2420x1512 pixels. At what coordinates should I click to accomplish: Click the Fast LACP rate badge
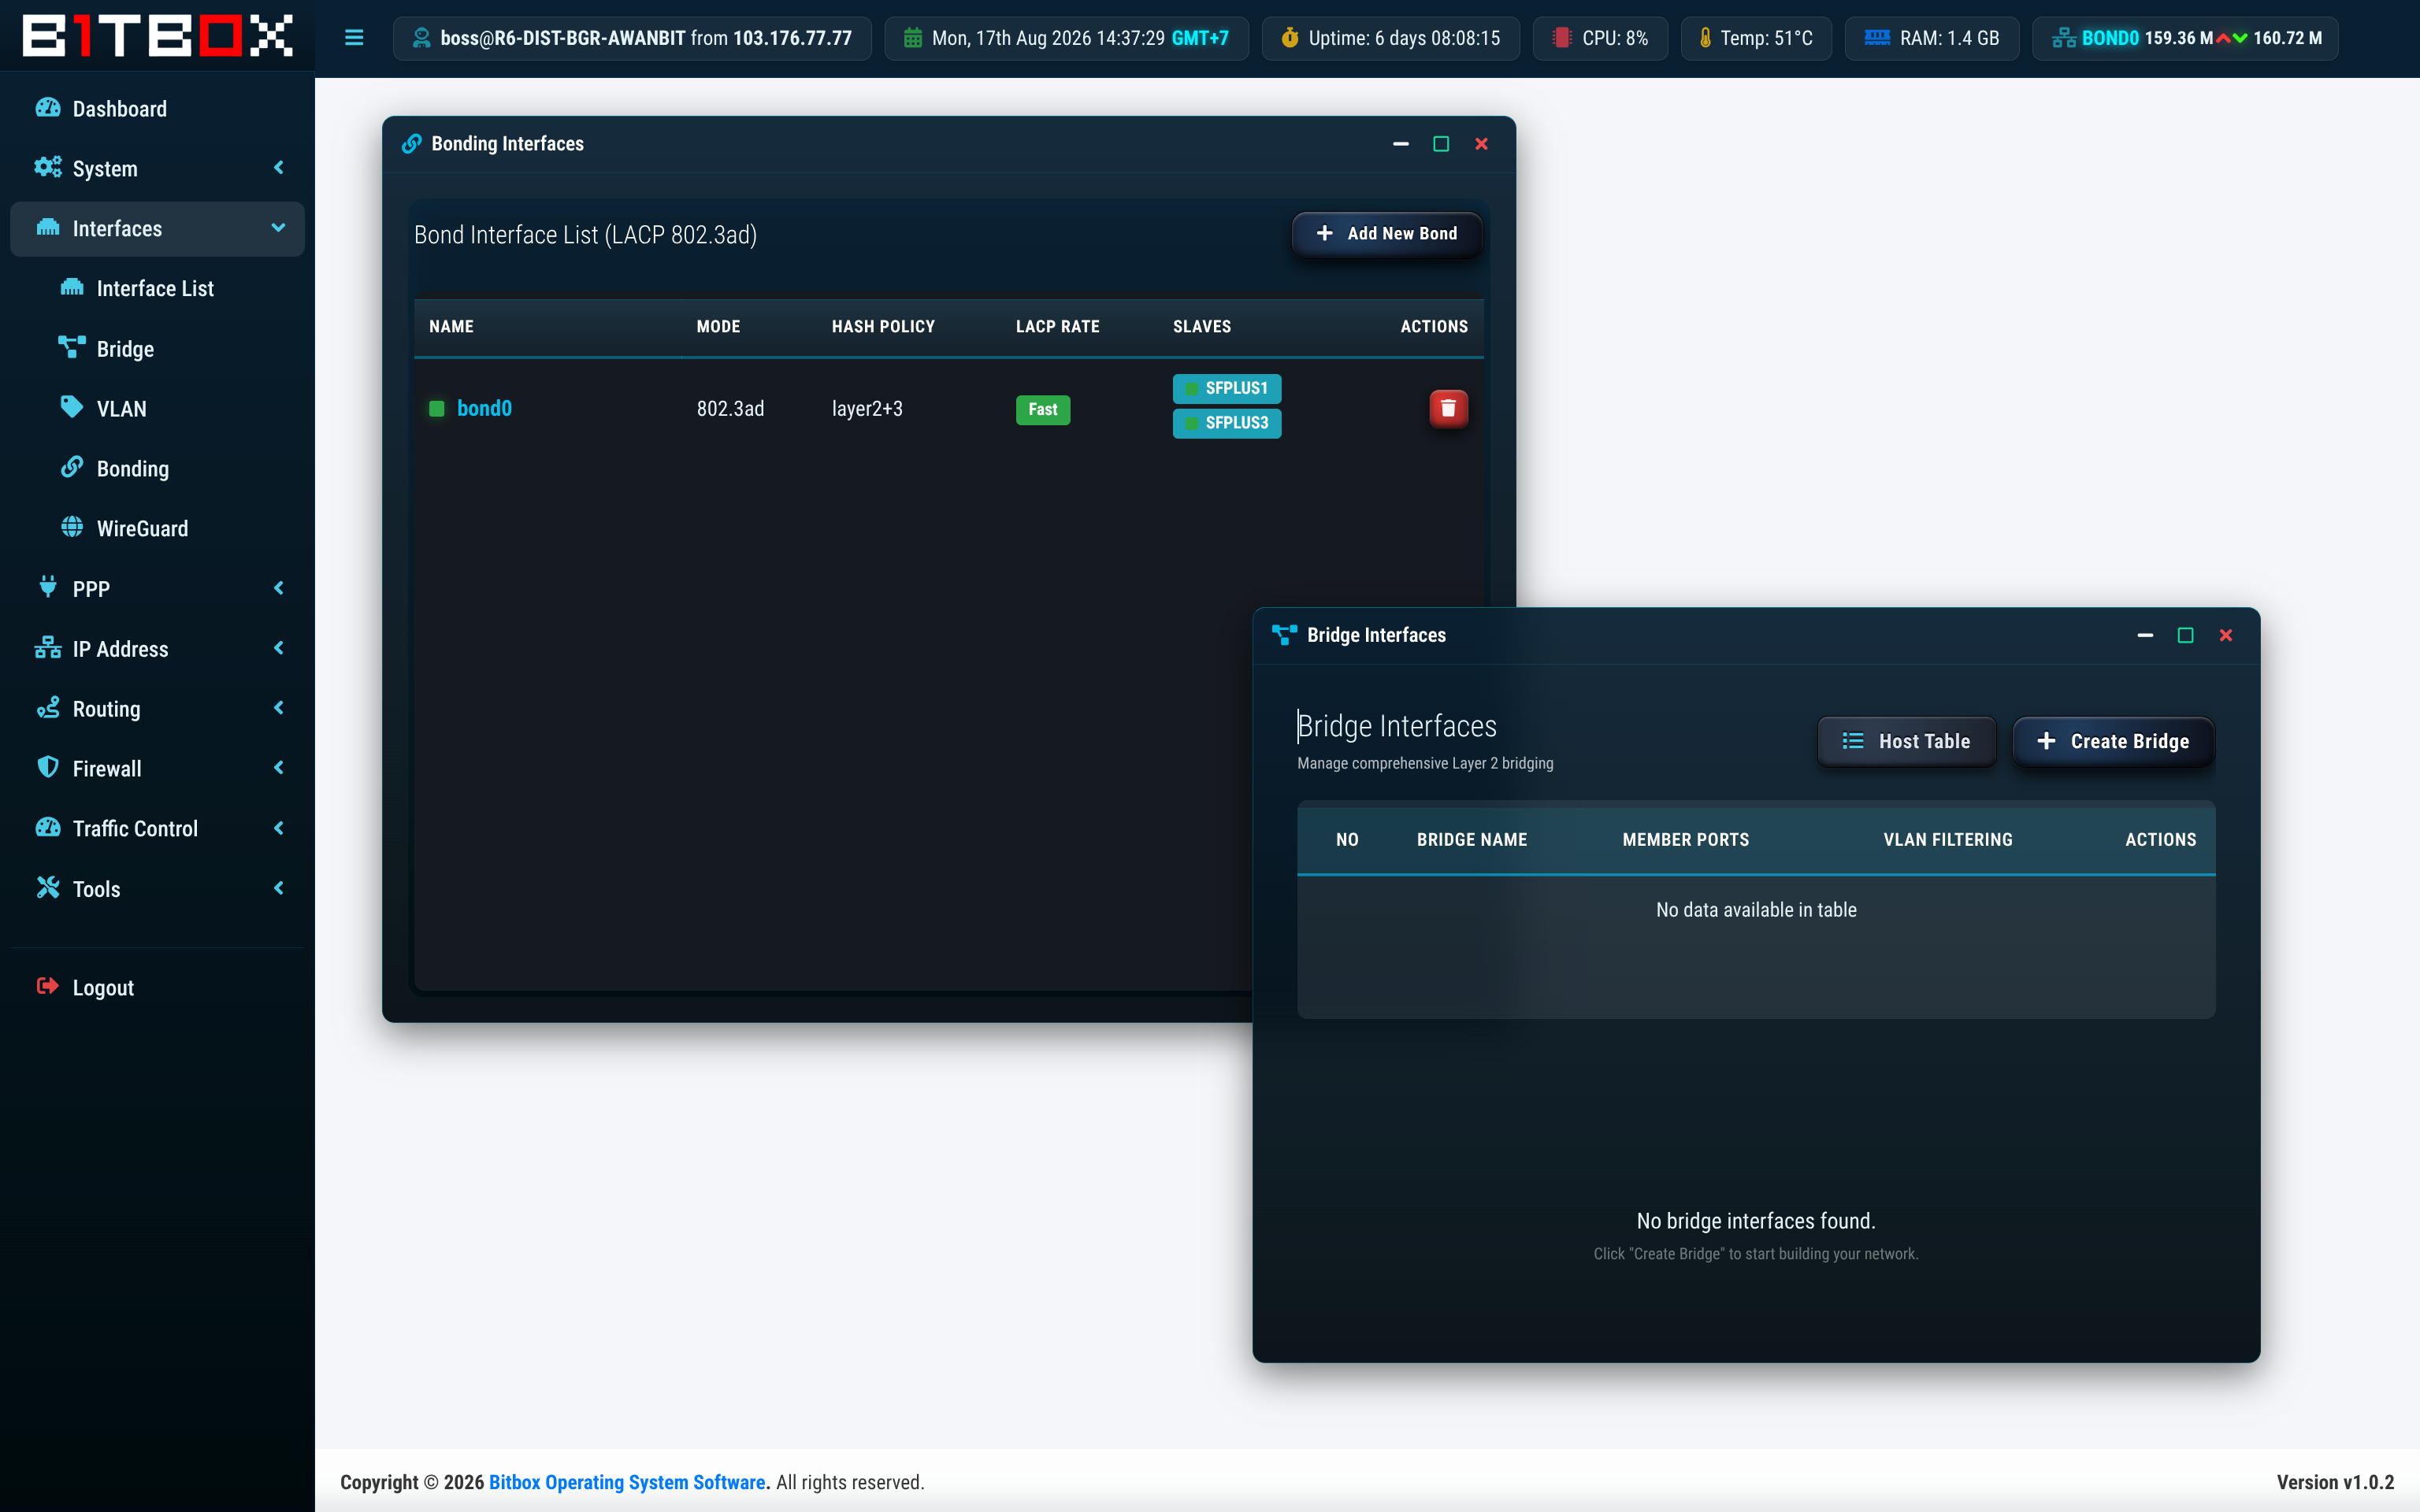tap(1043, 409)
